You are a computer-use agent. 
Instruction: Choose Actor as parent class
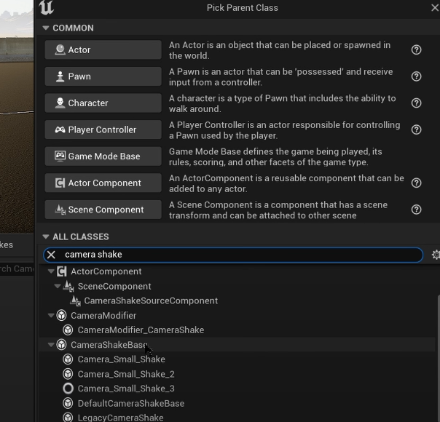[103, 49]
